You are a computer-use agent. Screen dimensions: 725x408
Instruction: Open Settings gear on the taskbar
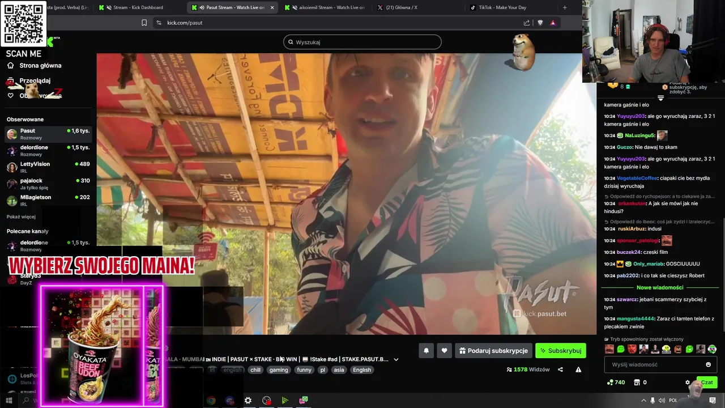pyautogui.click(x=248, y=401)
